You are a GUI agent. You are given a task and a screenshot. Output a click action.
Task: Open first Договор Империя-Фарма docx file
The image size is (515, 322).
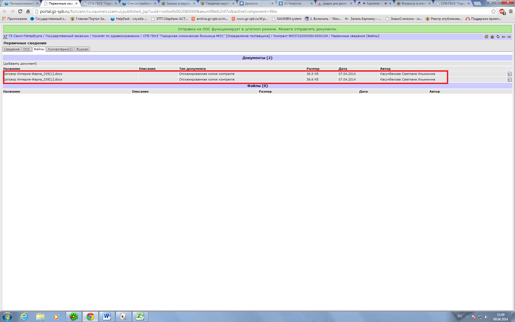[33, 74]
